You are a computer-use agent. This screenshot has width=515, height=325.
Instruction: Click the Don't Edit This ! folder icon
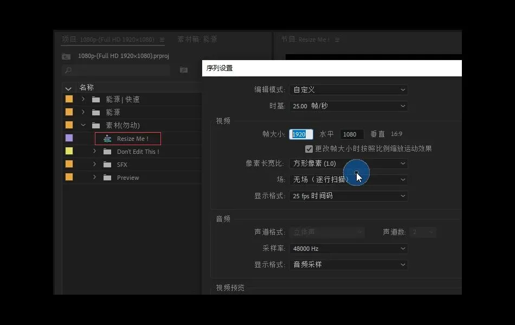[107, 152]
